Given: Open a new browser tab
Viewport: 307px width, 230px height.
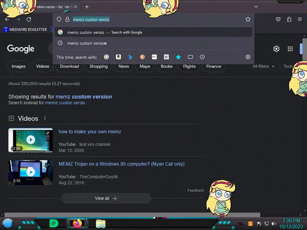Looking at the screenshot, I should click(87, 7).
